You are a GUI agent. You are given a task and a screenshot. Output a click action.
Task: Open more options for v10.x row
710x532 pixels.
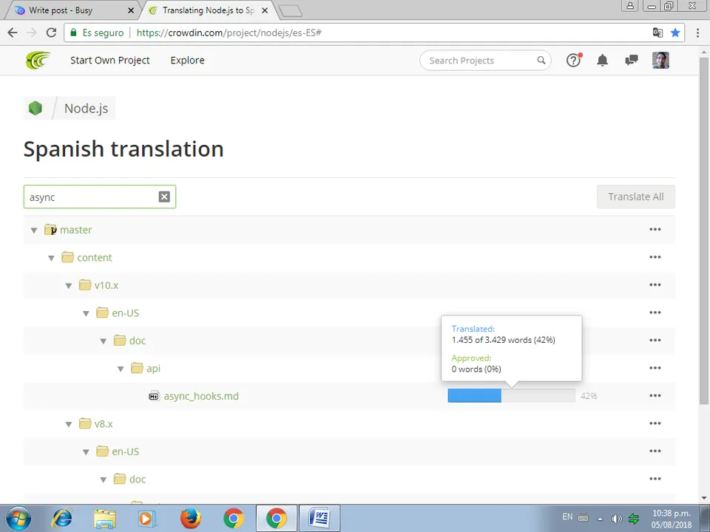655,284
